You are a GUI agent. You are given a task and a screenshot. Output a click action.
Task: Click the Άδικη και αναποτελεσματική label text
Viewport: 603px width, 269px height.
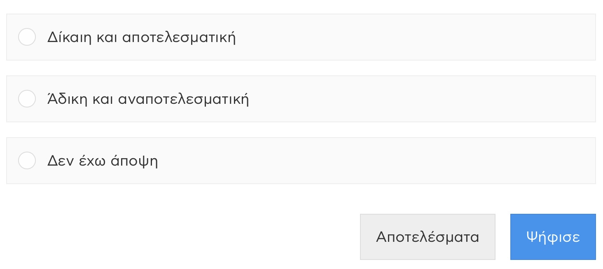click(x=148, y=99)
